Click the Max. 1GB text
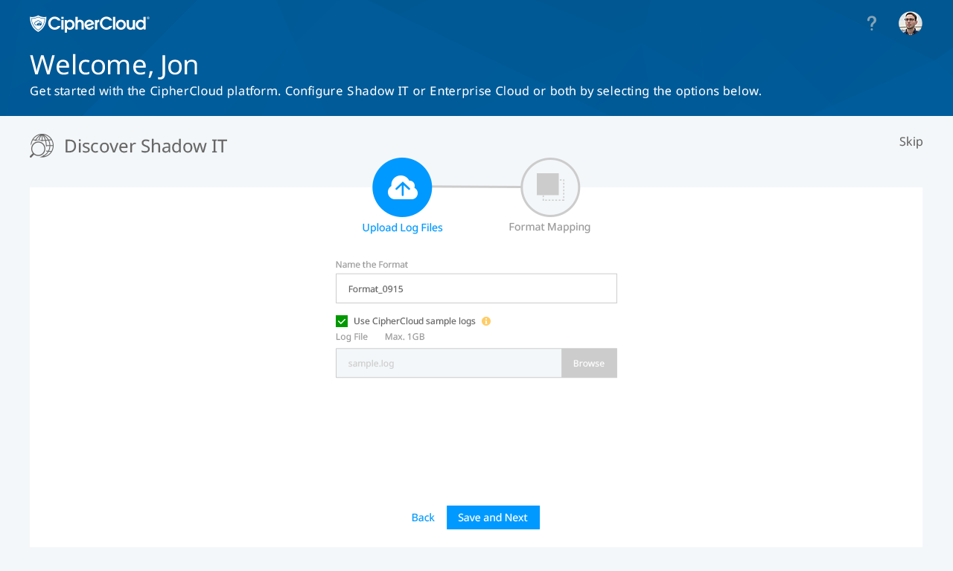 point(405,337)
